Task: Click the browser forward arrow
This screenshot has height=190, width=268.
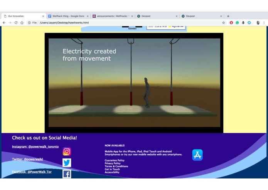Action: (10, 23)
